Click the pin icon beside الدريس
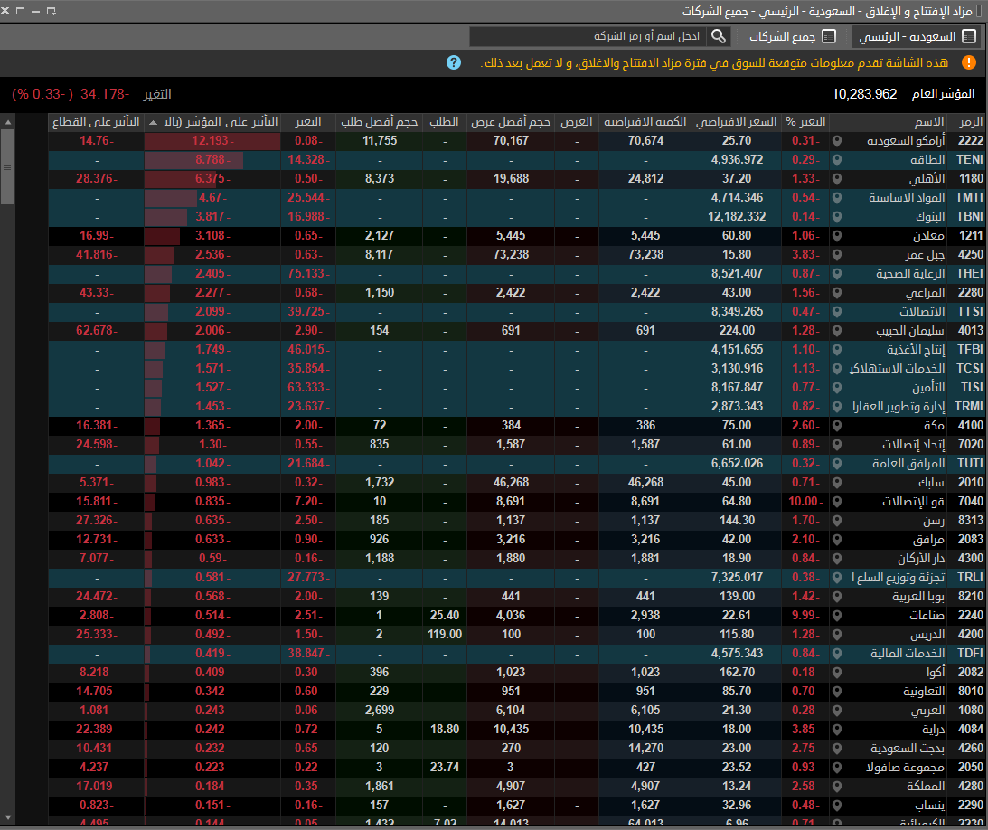The height and width of the screenshot is (830, 988). point(837,635)
